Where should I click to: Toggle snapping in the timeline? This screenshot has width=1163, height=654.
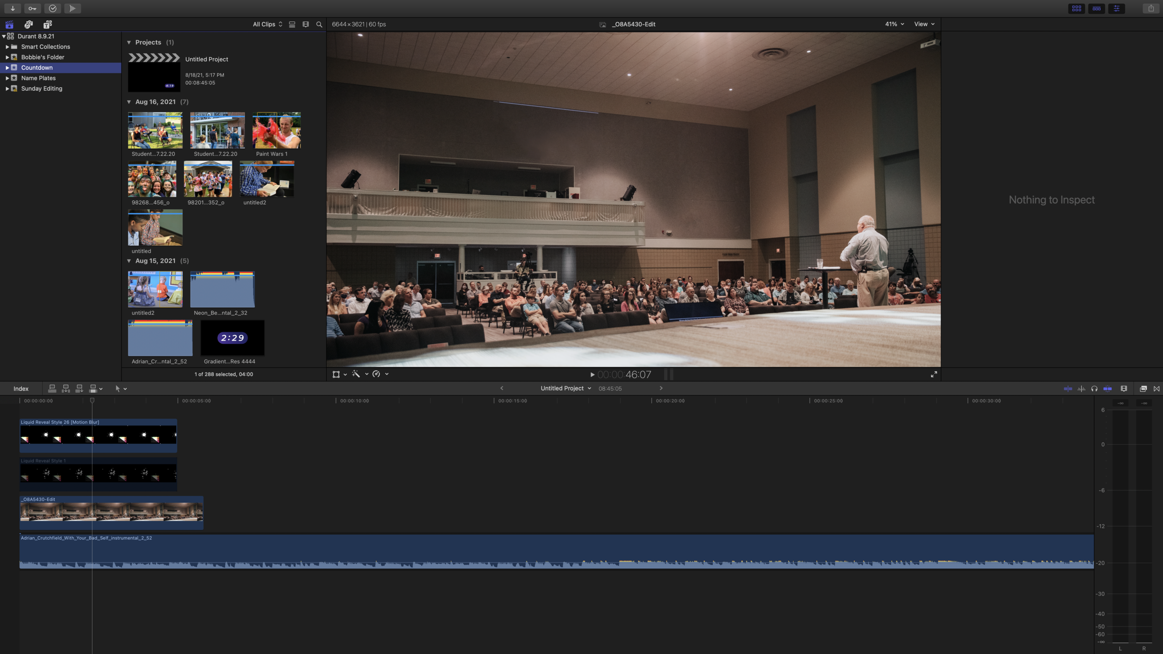coord(1108,388)
